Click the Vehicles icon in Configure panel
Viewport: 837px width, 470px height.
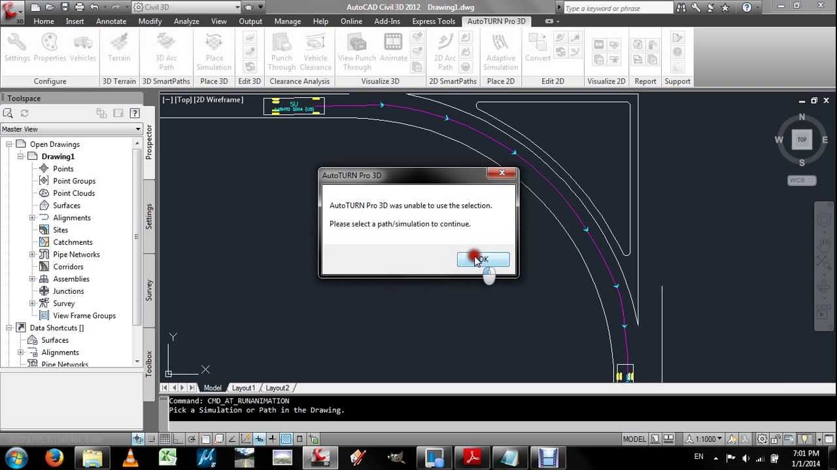[x=82, y=47]
